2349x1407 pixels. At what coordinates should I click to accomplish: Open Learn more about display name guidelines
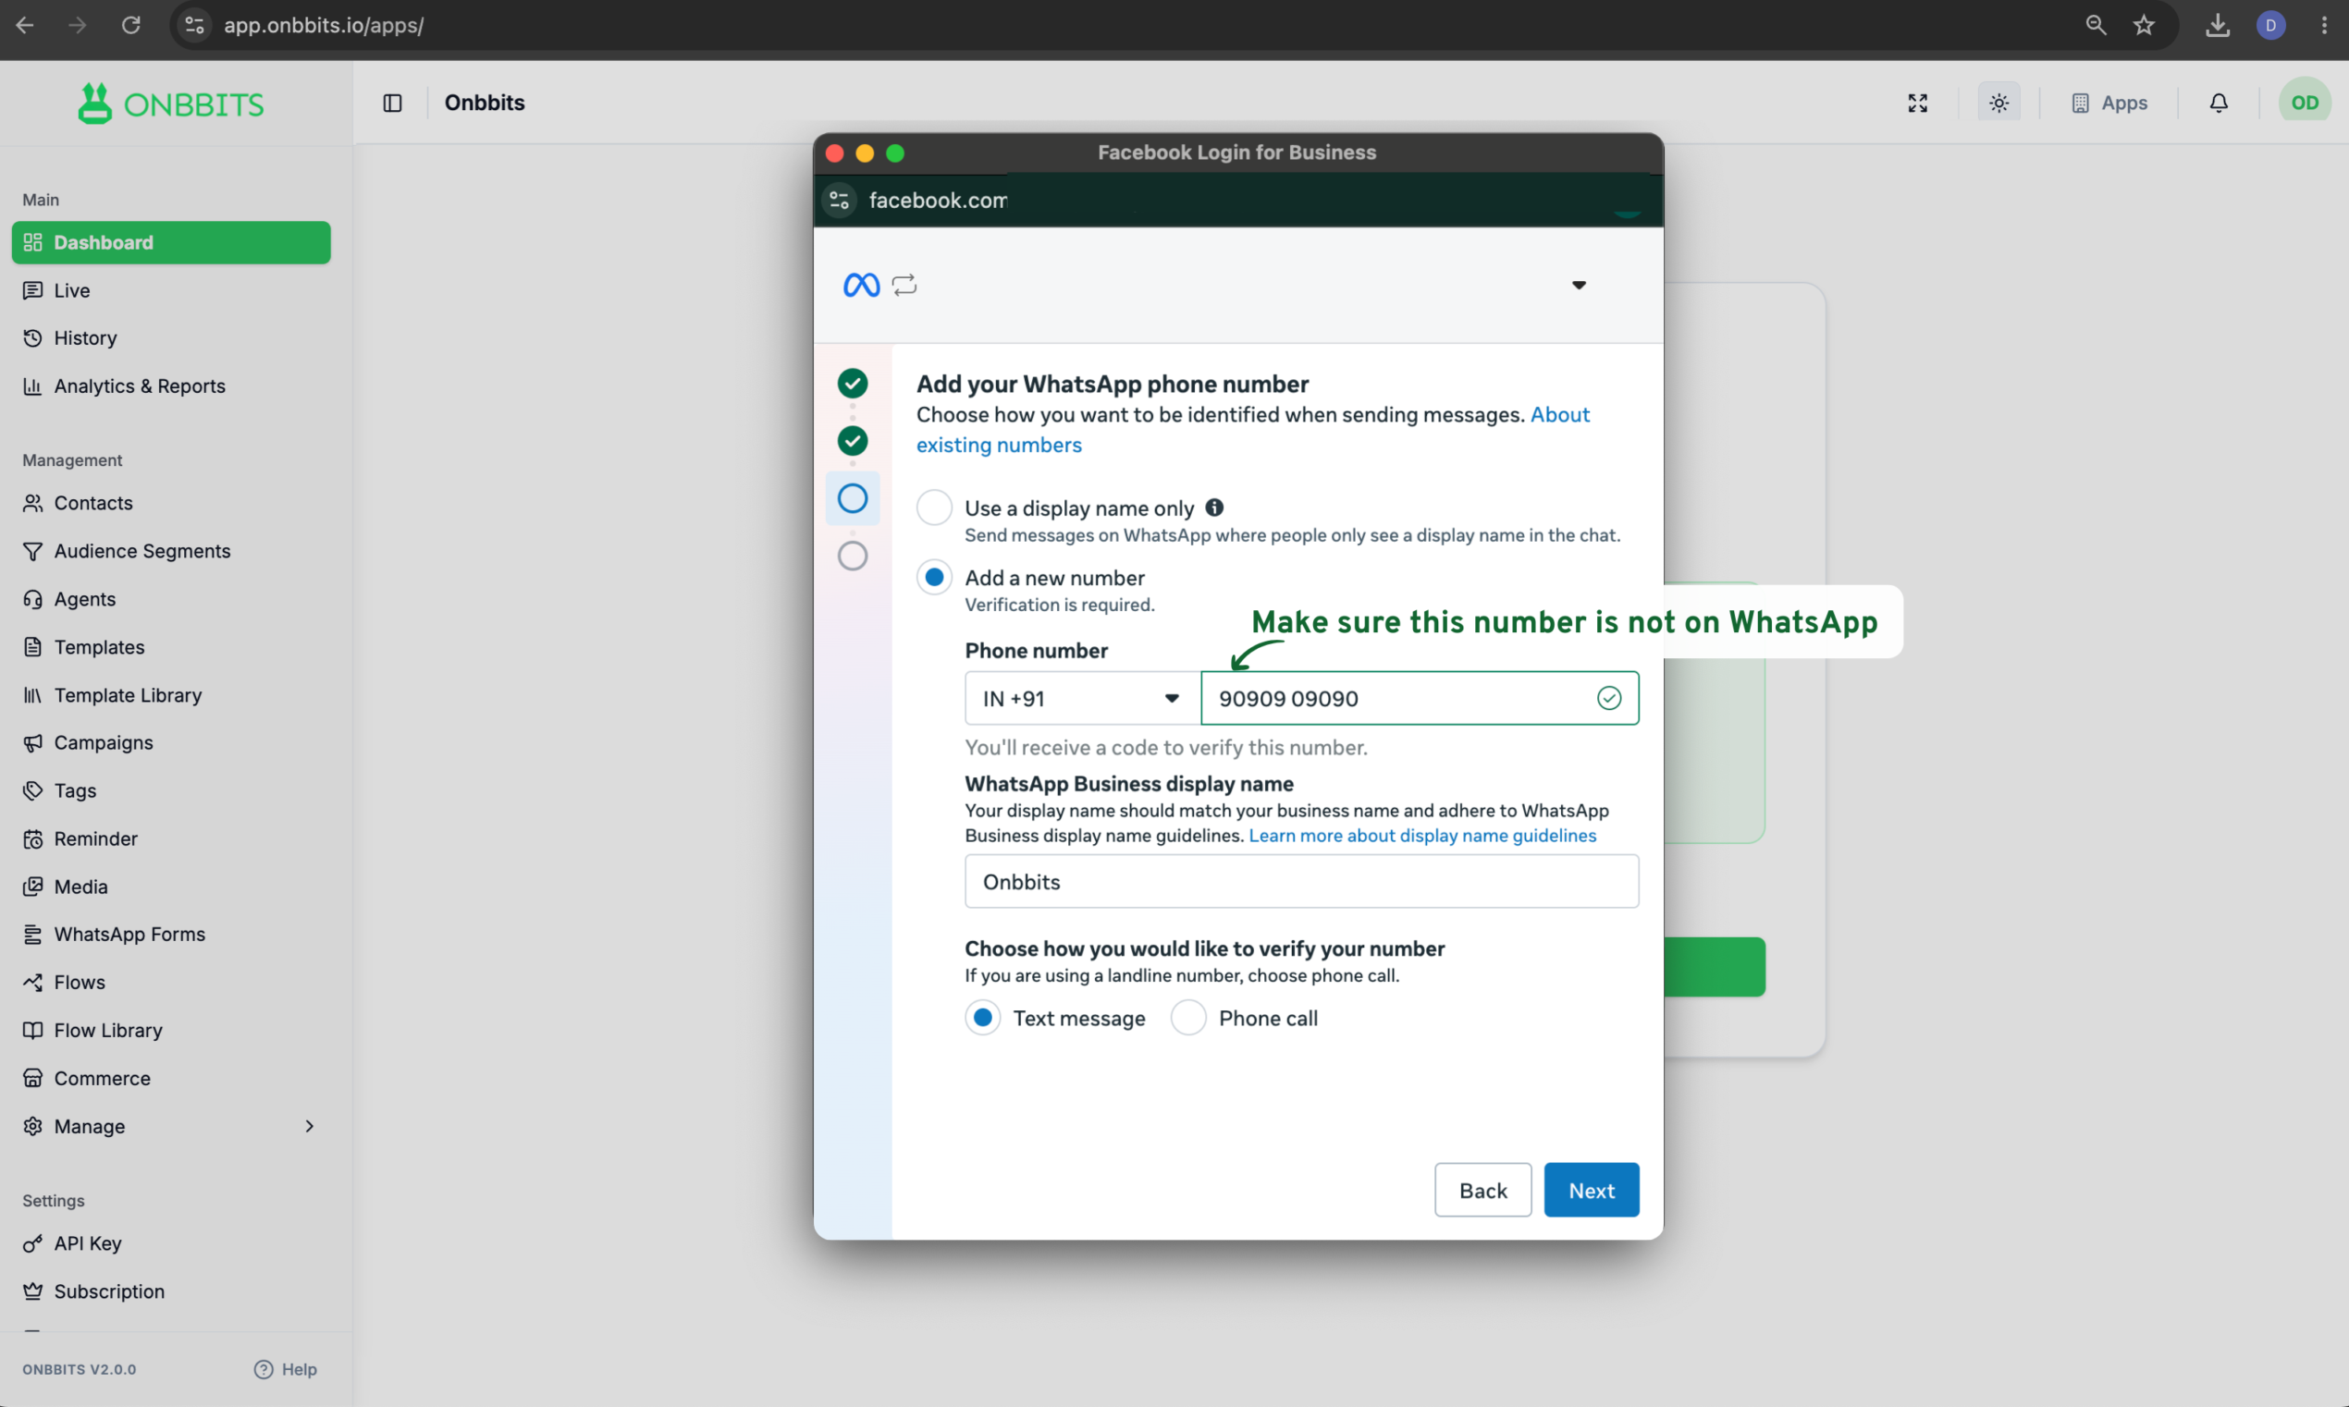point(1422,836)
